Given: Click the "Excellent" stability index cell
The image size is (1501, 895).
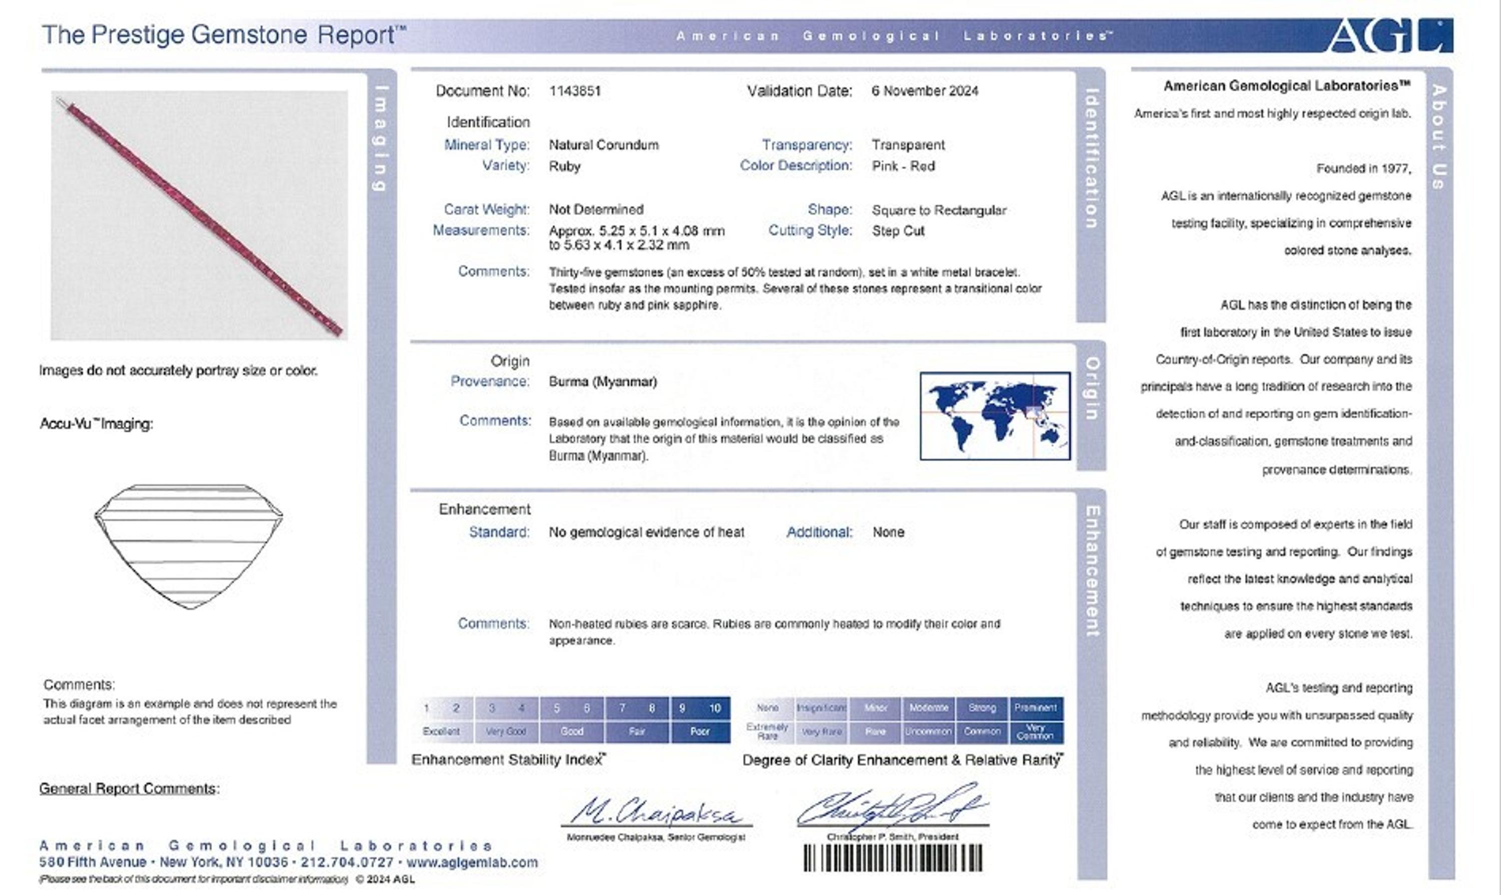Looking at the screenshot, I should (441, 731).
